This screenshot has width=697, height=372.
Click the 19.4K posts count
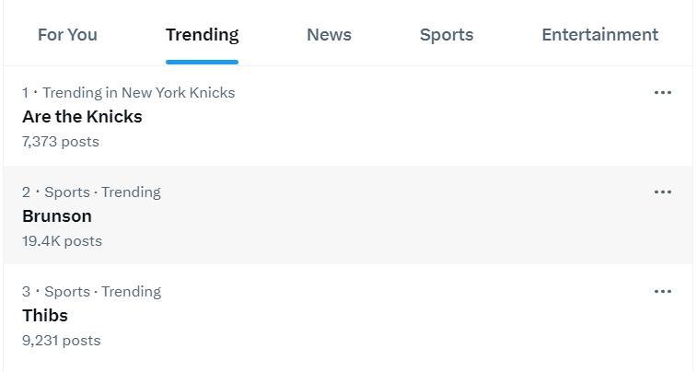[x=63, y=241]
